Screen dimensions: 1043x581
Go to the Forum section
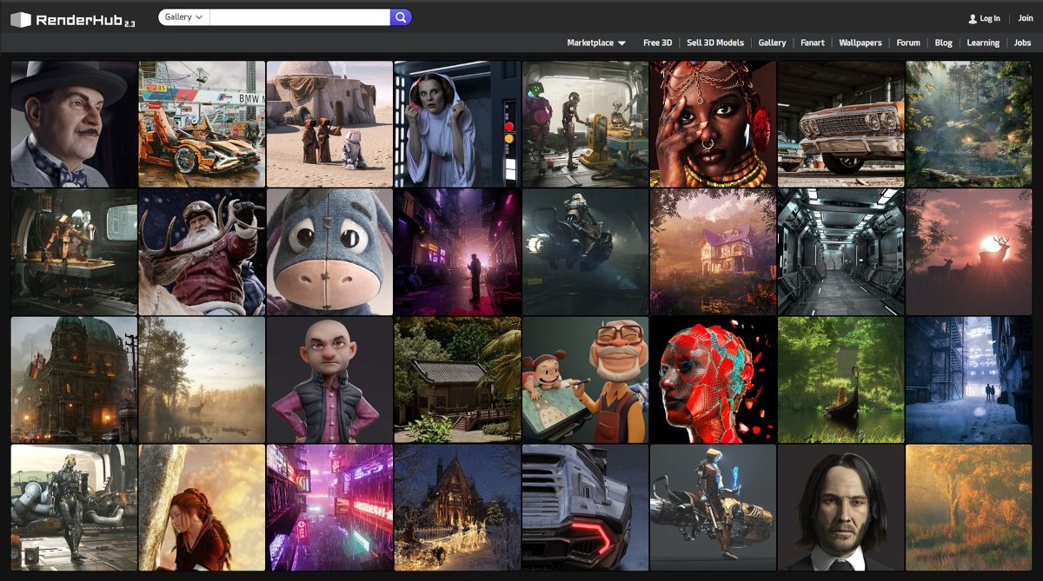pyautogui.click(x=907, y=42)
